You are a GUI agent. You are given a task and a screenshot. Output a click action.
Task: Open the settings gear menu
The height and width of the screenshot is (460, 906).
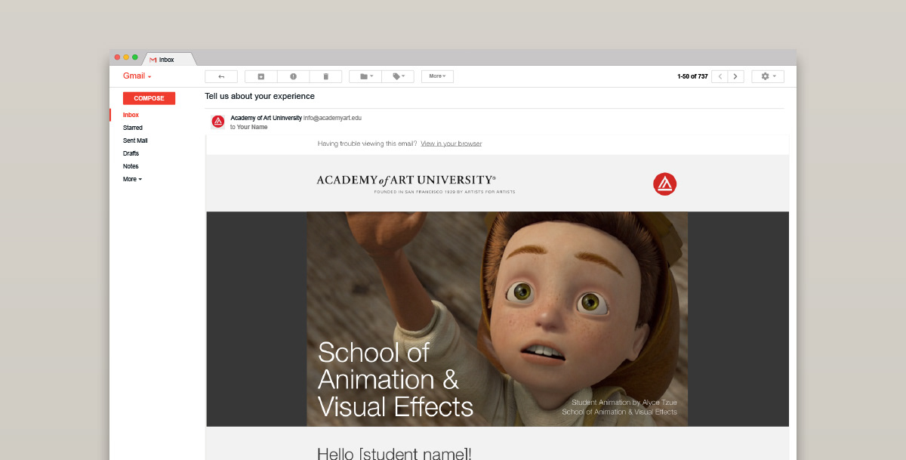pos(768,76)
